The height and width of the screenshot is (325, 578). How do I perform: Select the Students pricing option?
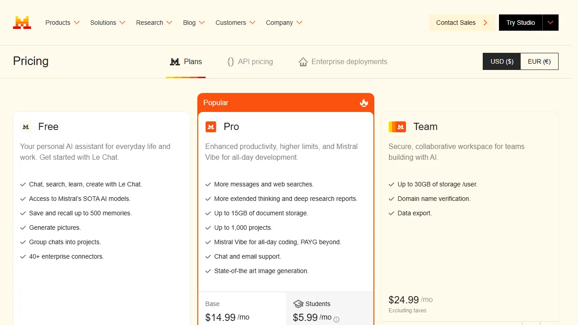[x=330, y=309]
